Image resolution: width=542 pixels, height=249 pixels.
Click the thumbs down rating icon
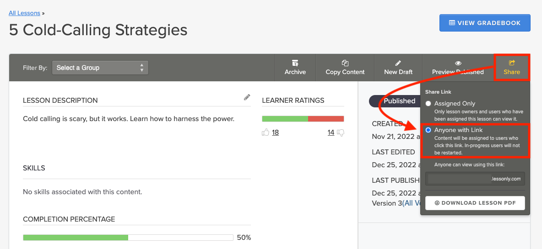341,132
